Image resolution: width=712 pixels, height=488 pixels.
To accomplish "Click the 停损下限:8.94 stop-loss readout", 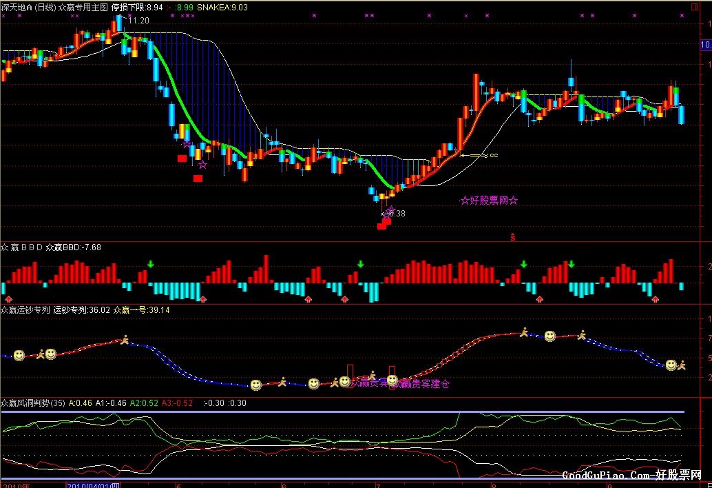I will [137, 8].
